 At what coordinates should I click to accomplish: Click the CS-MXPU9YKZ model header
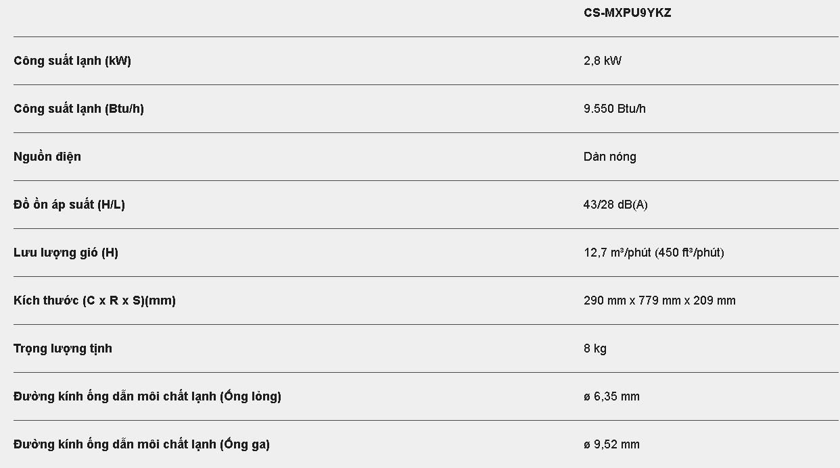click(x=627, y=13)
